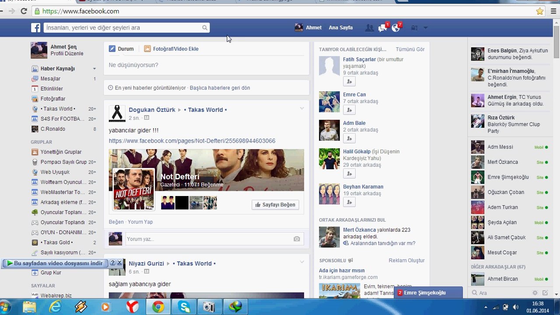Click the volume icon in system tray
The image size is (560, 315).
[516, 307]
